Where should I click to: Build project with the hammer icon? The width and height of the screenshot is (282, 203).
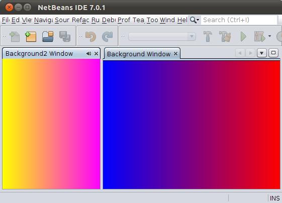(208, 37)
